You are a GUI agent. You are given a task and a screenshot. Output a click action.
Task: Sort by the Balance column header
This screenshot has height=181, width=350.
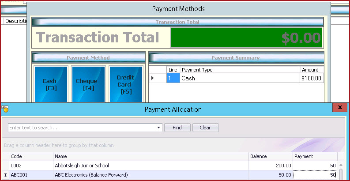click(x=271, y=156)
